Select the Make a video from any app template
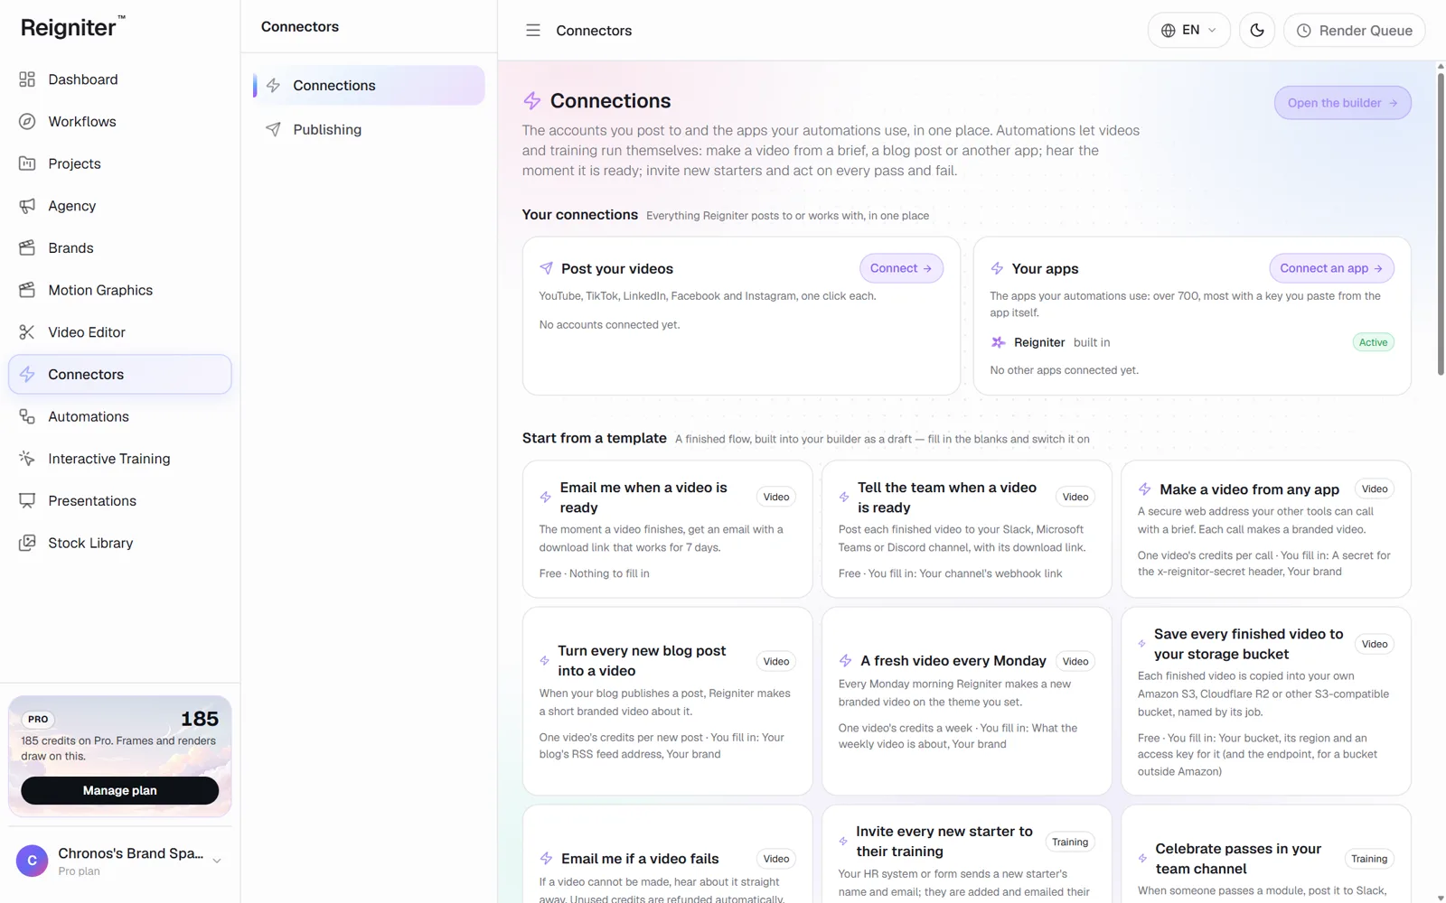The image size is (1446, 903). click(1266, 529)
